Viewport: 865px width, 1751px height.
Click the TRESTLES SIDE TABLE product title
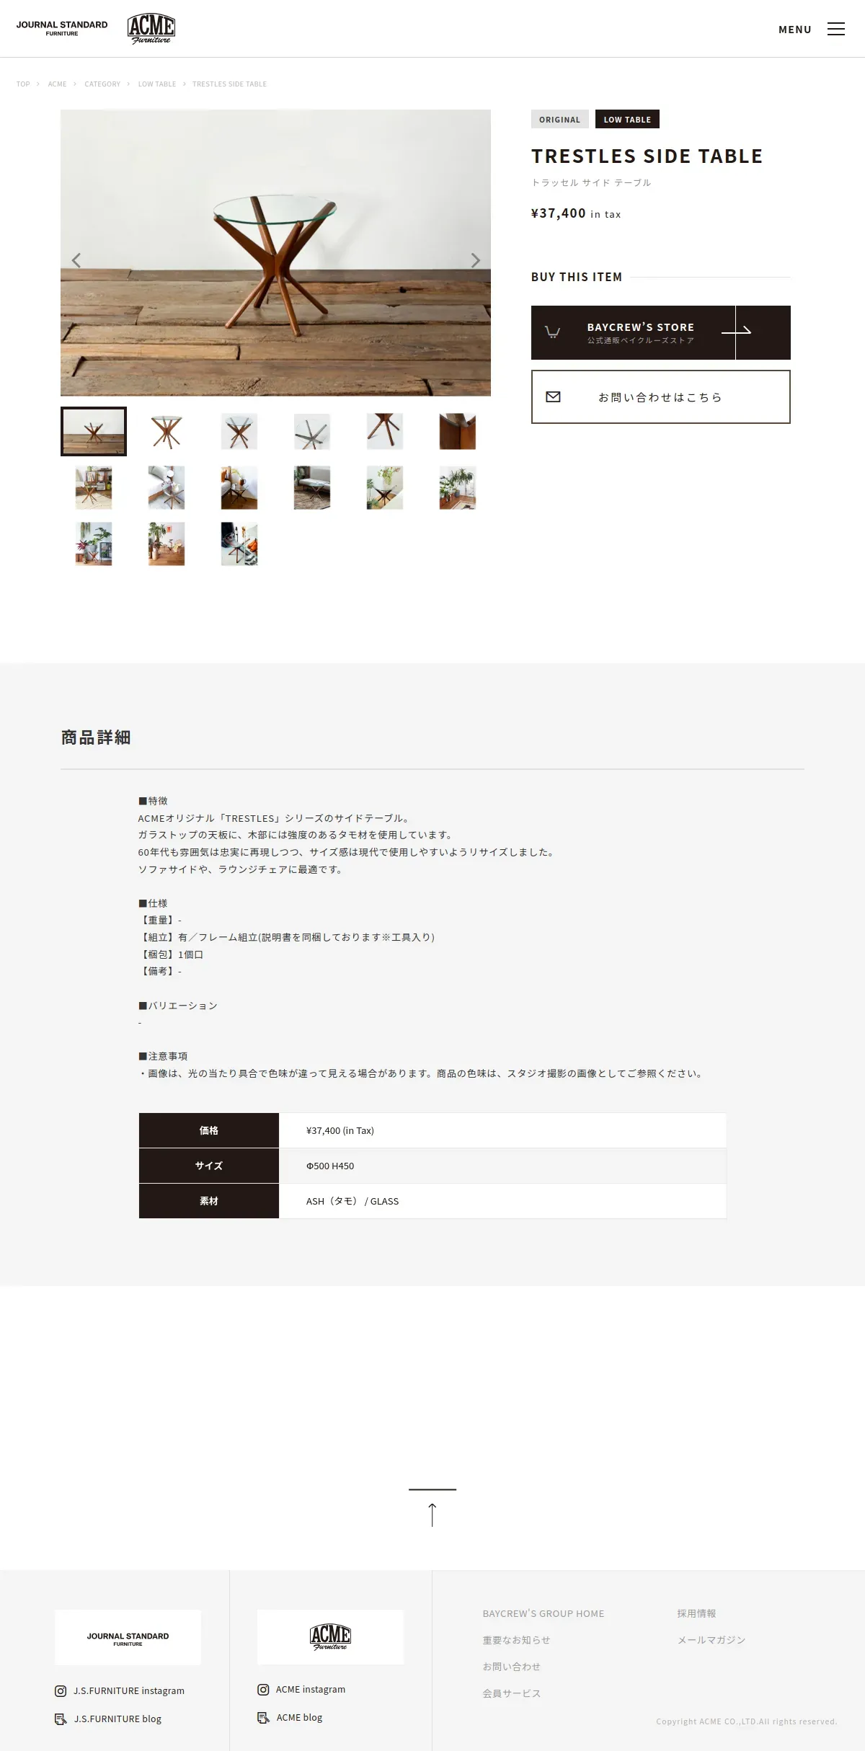tap(647, 156)
